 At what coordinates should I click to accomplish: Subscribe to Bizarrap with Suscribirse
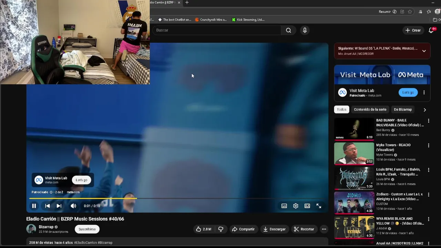click(87, 229)
